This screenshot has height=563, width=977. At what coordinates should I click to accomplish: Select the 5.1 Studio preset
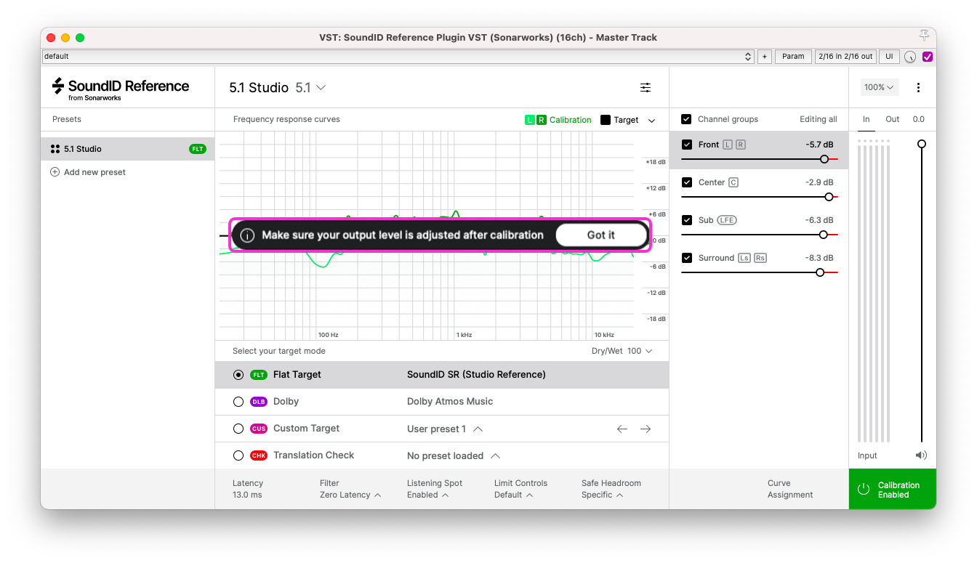(x=128, y=149)
